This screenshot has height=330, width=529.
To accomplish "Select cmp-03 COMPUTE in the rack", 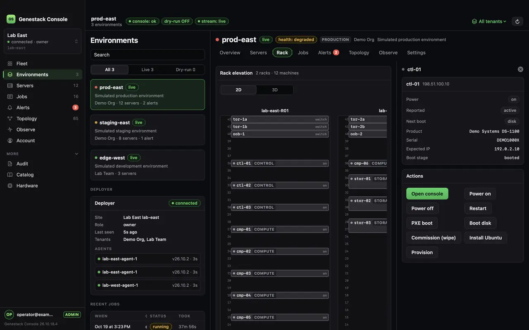I will point(280,273).
